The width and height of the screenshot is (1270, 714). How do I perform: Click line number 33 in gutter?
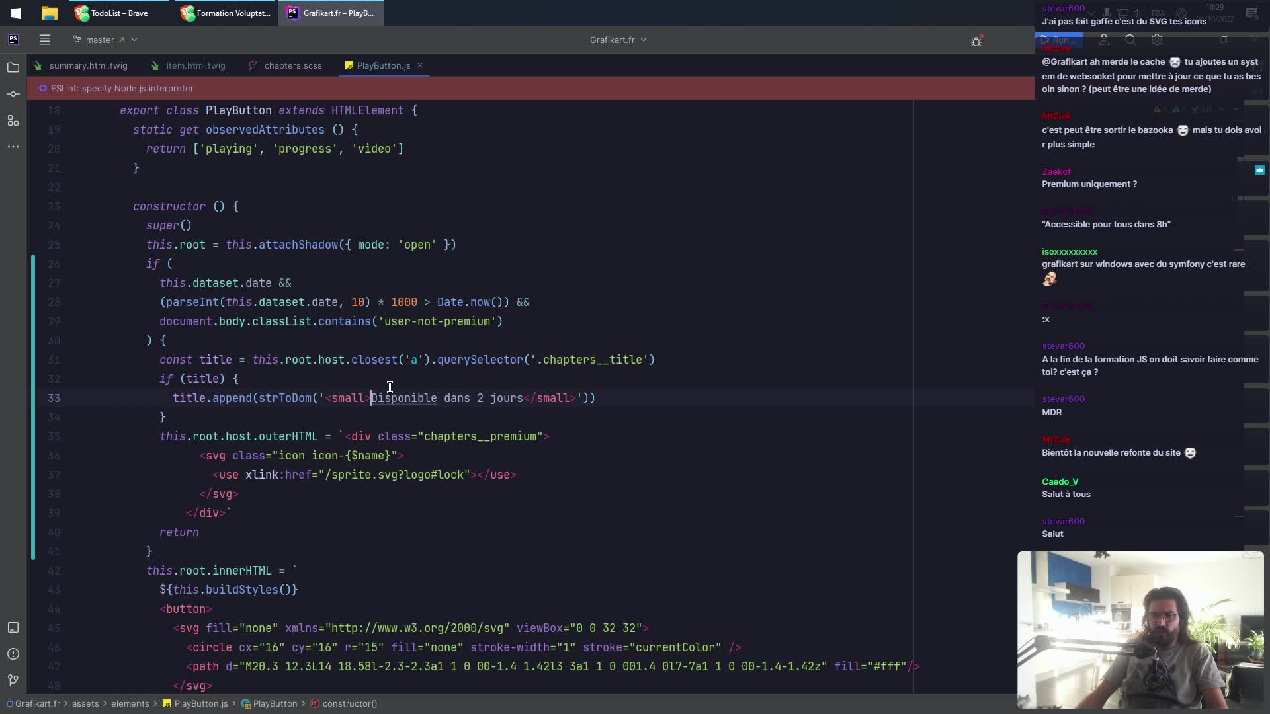[54, 398]
